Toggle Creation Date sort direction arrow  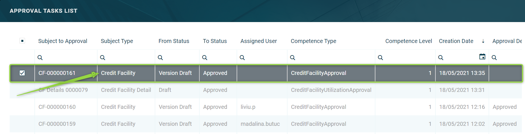coord(483,41)
